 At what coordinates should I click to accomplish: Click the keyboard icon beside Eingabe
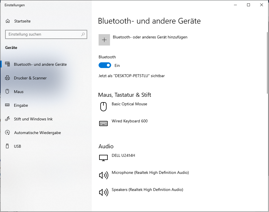click(x=7, y=105)
